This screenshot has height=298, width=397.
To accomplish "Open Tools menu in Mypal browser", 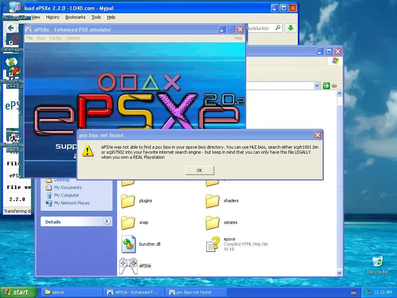I will coord(96,17).
